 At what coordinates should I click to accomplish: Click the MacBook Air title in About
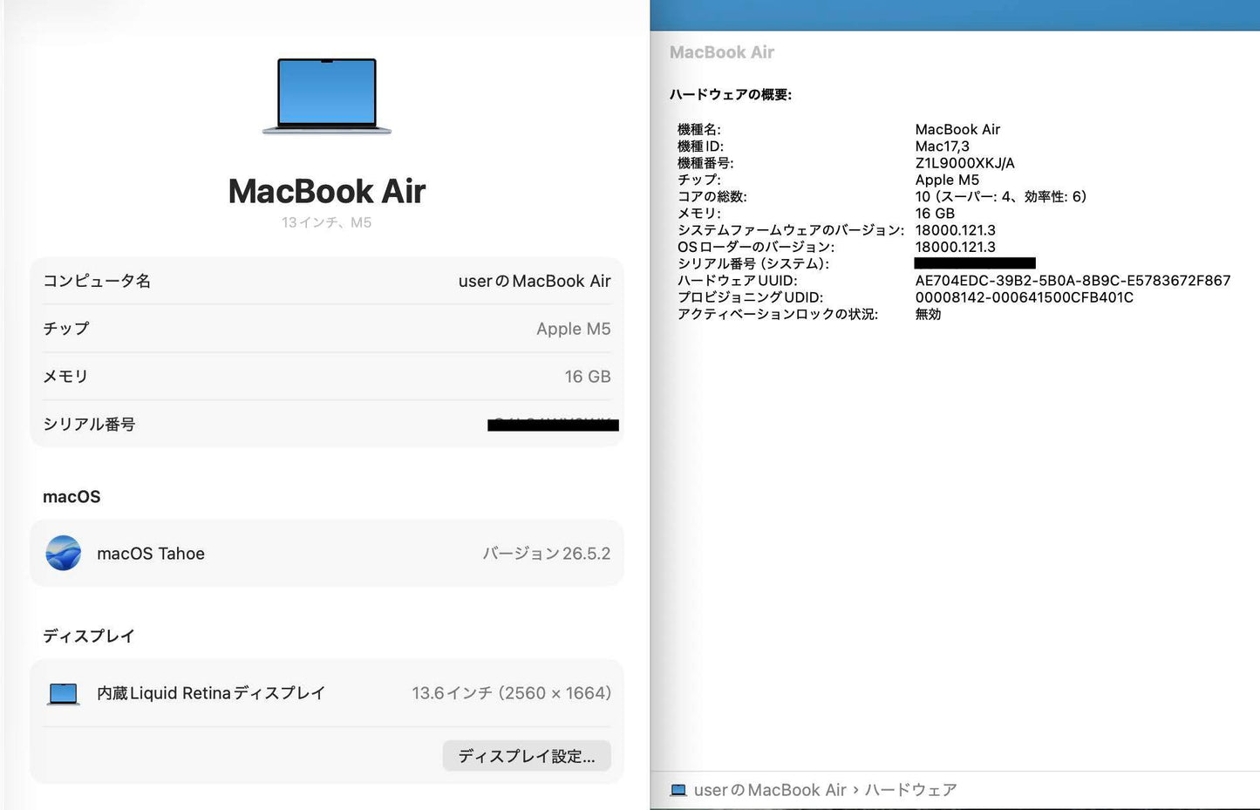[x=327, y=191]
